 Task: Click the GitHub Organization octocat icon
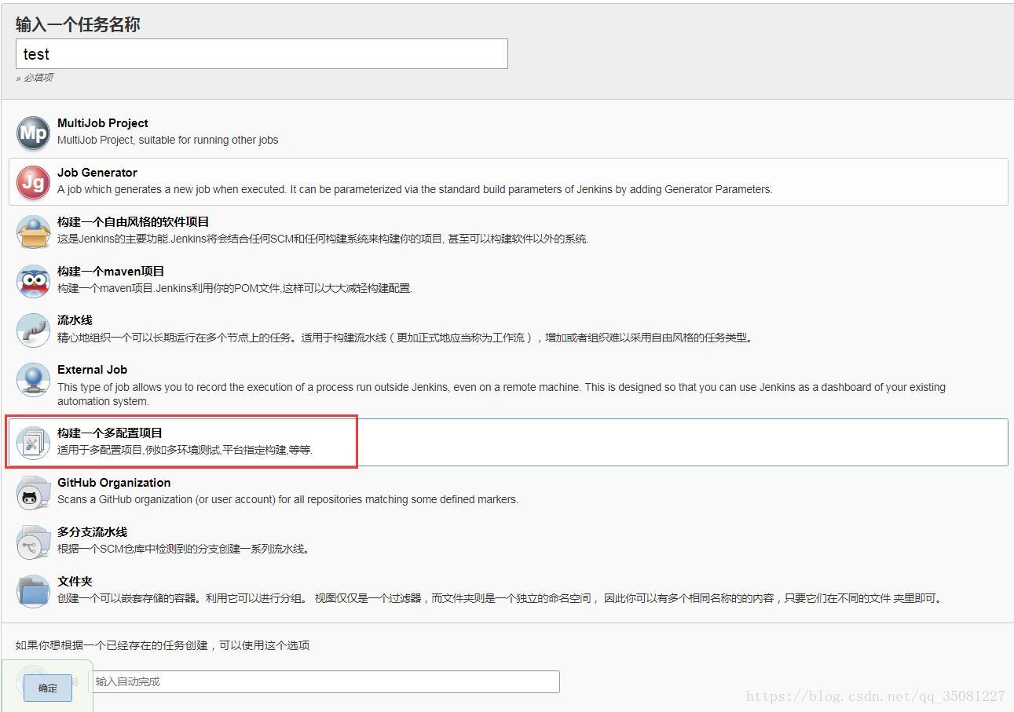pyautogui.click(x=33, y=492)
